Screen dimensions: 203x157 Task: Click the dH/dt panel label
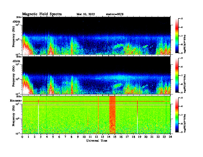(x=16, y=22)
